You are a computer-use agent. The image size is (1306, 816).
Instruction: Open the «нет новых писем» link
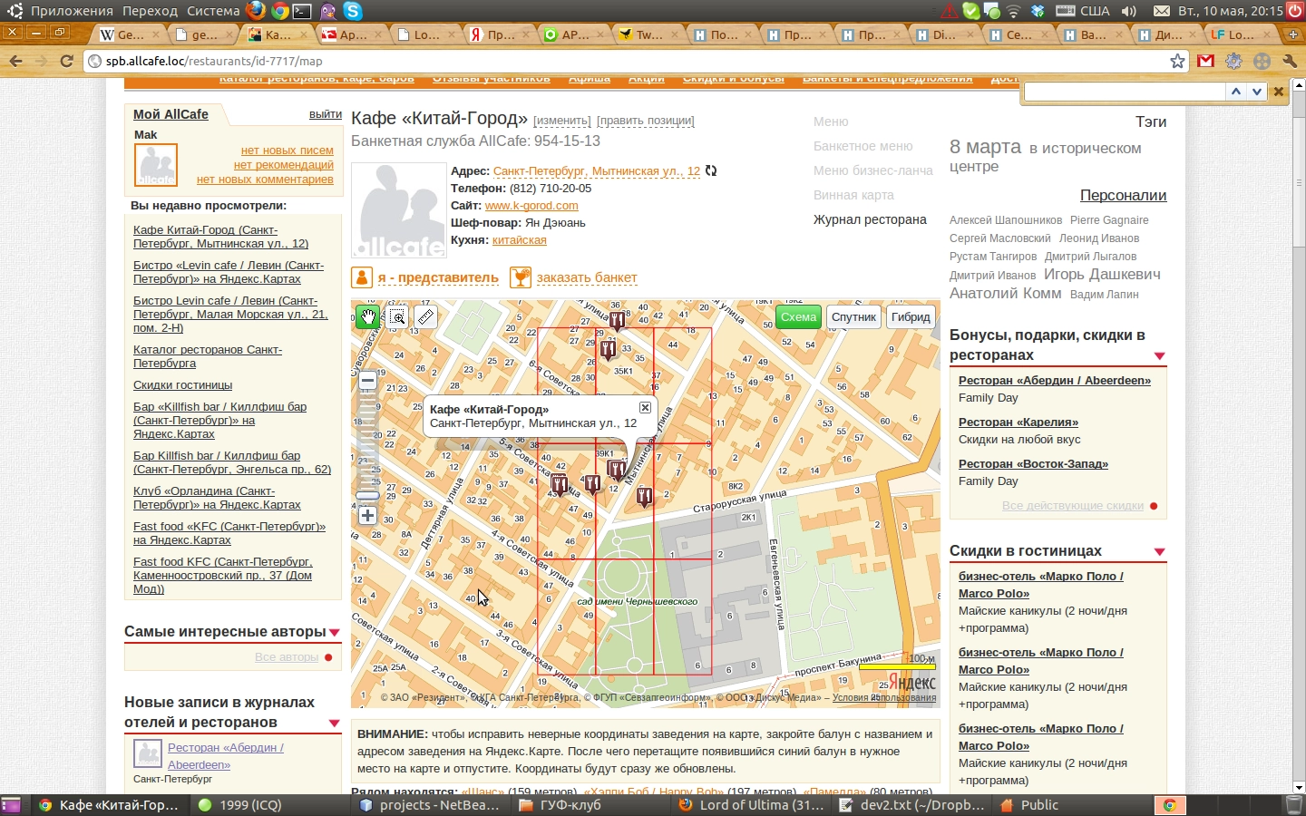tap(288, 151)
